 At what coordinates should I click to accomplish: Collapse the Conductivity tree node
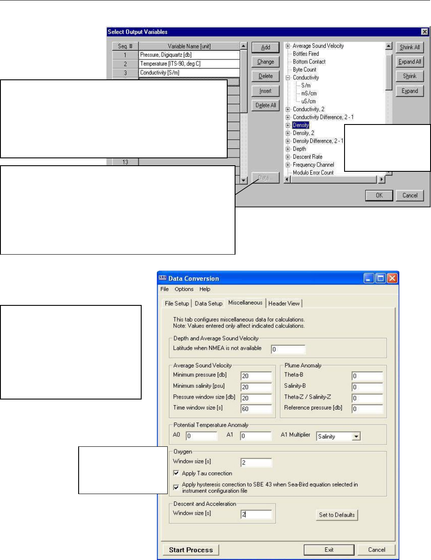(288, 78)
